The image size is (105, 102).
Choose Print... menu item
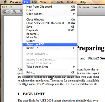point(50,73)
